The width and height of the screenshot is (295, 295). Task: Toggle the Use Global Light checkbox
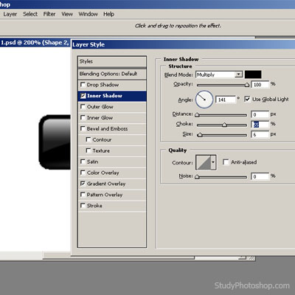(247, 99)
